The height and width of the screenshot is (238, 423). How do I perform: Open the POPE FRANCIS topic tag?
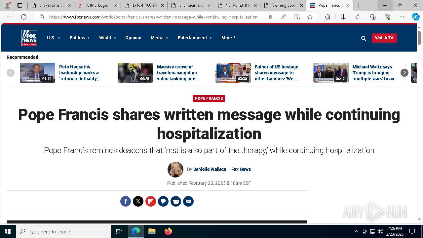point(209,99)
